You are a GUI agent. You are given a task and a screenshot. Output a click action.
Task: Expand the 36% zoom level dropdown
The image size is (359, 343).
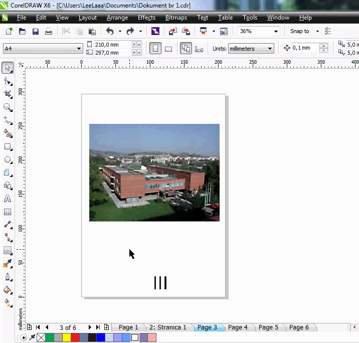276,31
